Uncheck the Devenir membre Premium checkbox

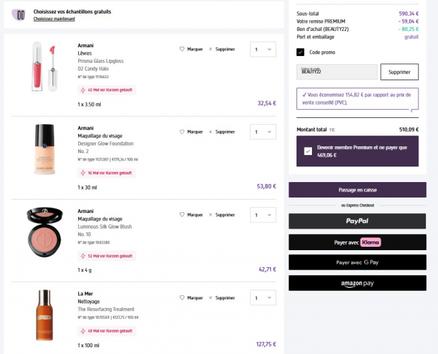coord(309,151)
